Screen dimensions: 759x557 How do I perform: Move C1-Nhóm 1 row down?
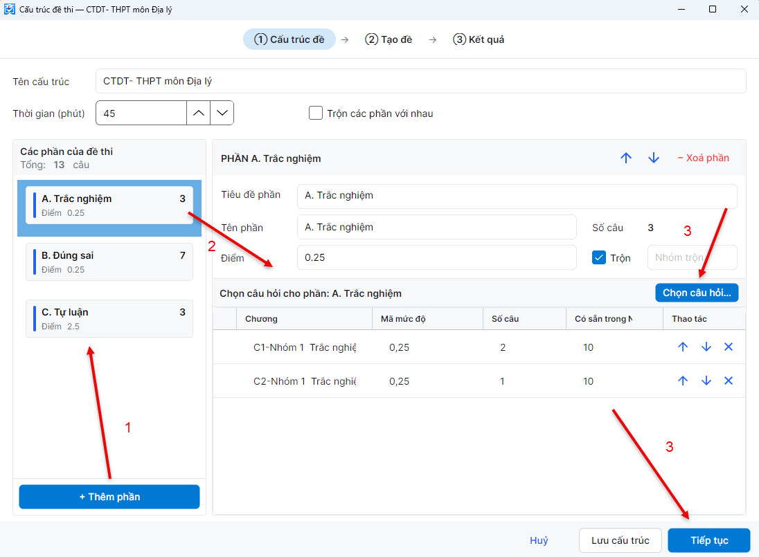point(706,347)
